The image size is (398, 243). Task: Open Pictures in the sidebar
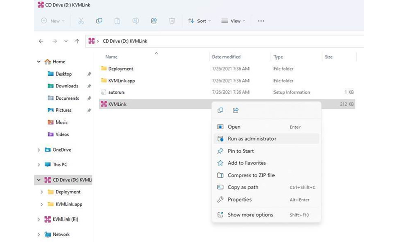(x=63, y=110)
